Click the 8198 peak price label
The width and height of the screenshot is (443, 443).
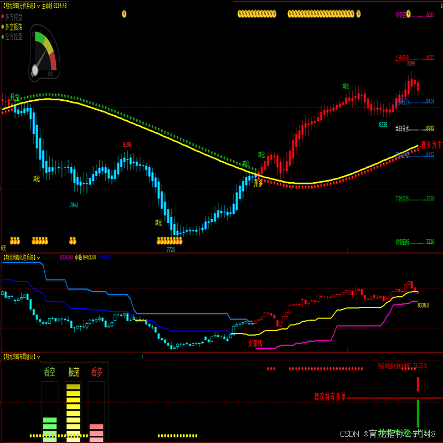tap(127, 145)
